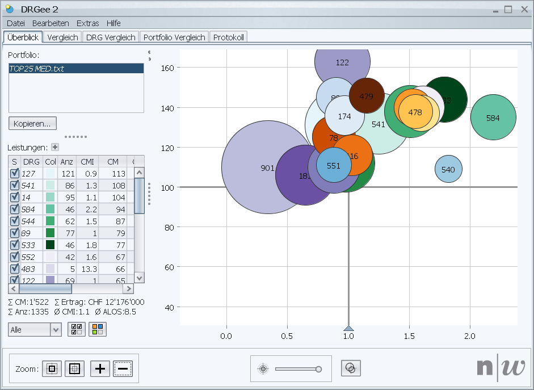534x390 pixels.
Task: Switch to the DRG Vergleich tab
Action: pyautogui.click(x=111, y=37)
